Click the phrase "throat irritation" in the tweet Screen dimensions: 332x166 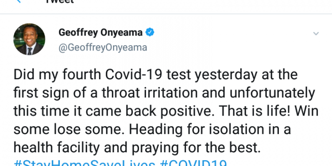(150, 93)
